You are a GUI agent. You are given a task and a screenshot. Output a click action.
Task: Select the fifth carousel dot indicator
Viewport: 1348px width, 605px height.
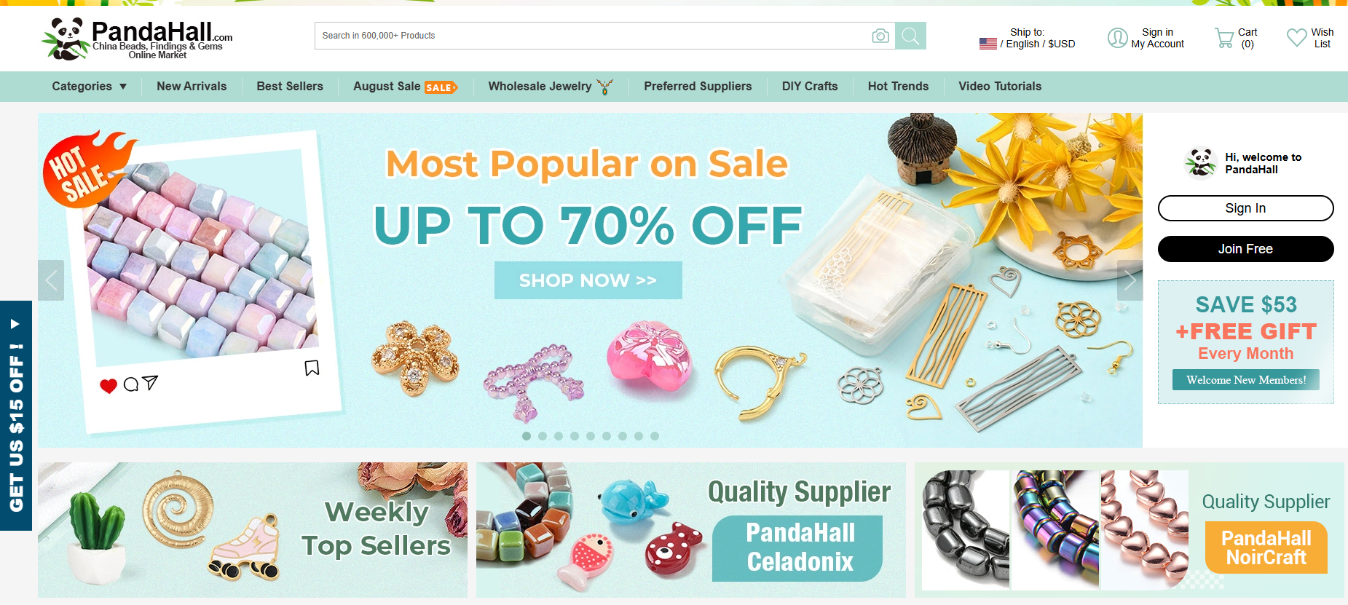click(x=591, y=436)
